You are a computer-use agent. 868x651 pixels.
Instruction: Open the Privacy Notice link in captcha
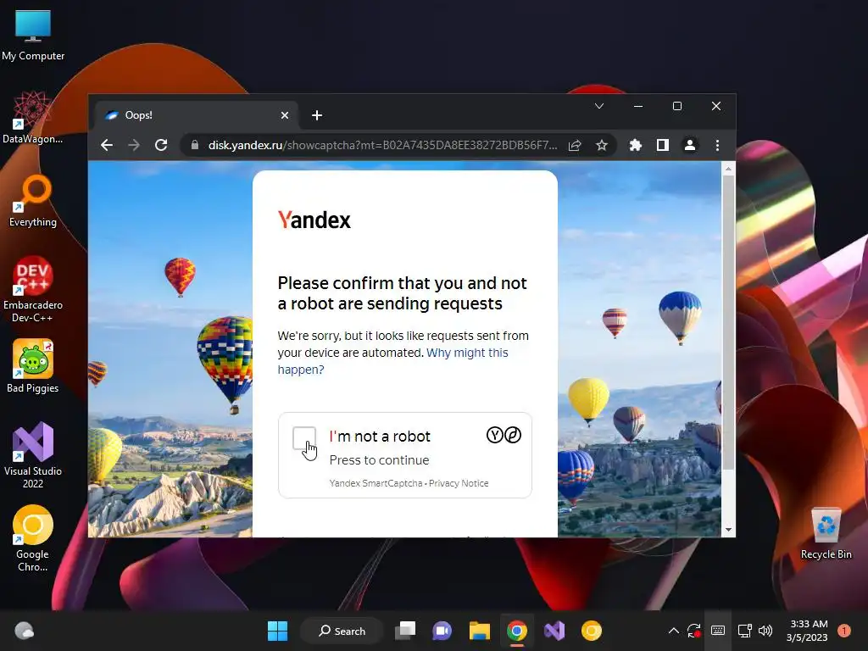459,483
